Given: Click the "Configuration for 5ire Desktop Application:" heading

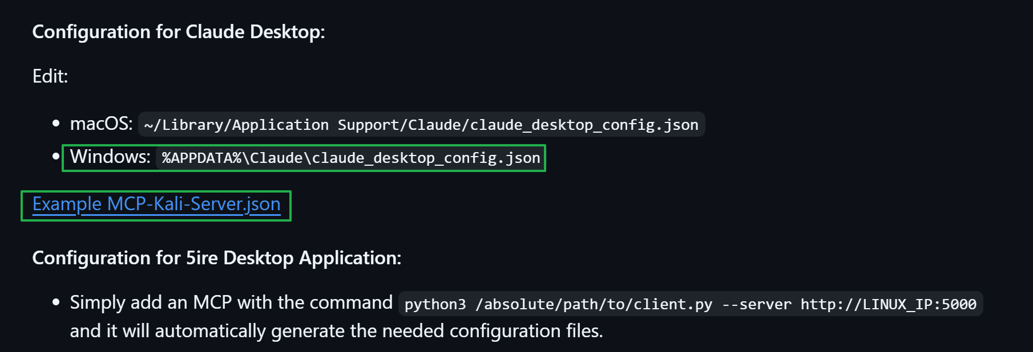Looking at the screenshot, I should (216, 258).
